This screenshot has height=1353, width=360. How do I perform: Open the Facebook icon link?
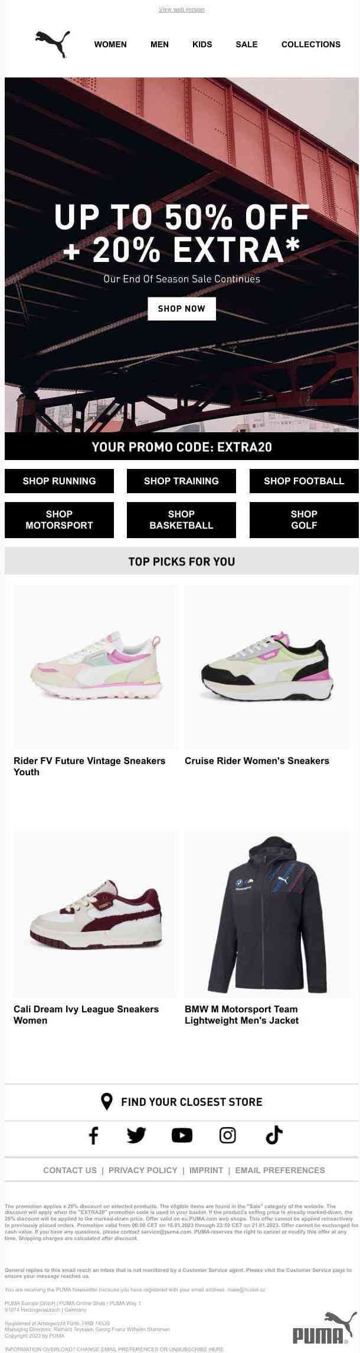click(x=93, y=1135)
